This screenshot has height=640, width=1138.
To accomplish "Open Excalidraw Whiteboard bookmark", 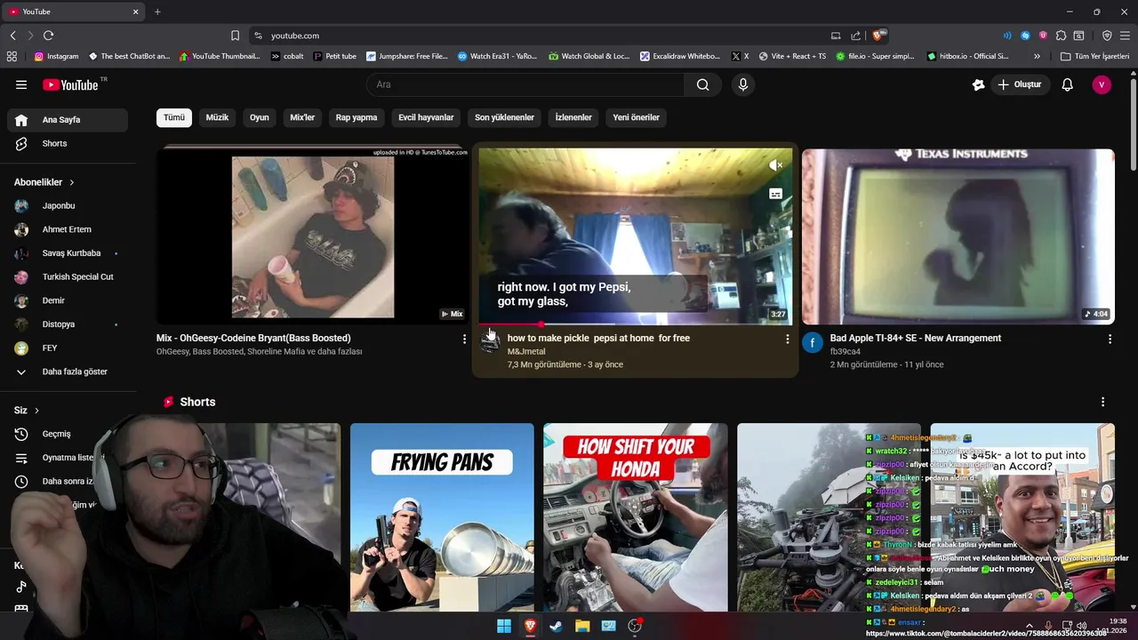I will [x=680, y=56].
